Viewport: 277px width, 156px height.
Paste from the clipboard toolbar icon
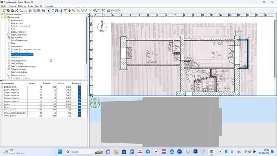[39, 10]
